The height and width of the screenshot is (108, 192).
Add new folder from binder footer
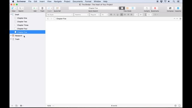[x=16, y=106]
